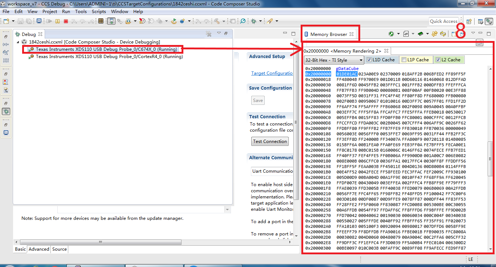496x267 pixels.
Task: Open dropdown arrow next to green bug Debug icon
Action: pyautogui.click(x=260, y=21)
